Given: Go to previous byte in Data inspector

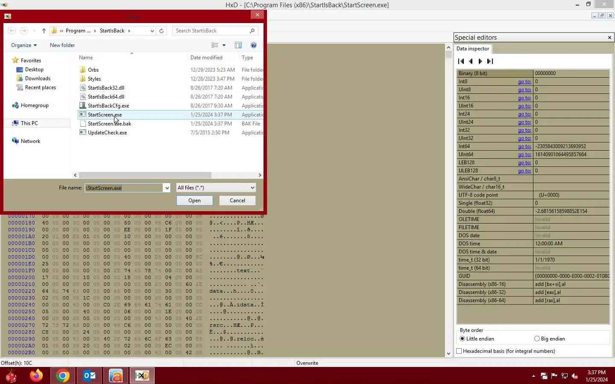Looking at the screenshot, I should (x=471, y=61).
